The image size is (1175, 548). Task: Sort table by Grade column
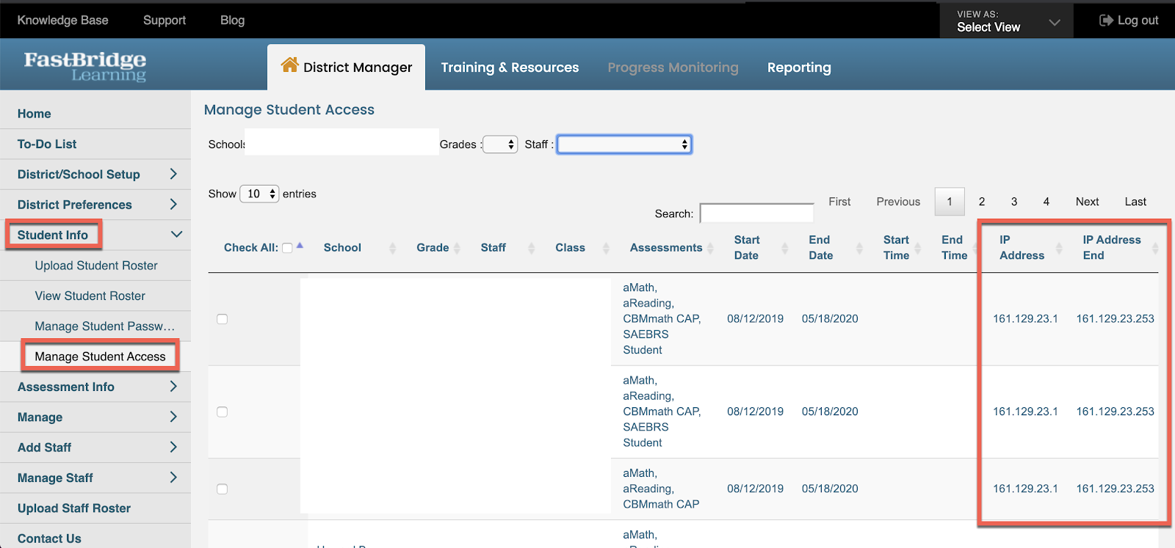click(x=433, y=248)
